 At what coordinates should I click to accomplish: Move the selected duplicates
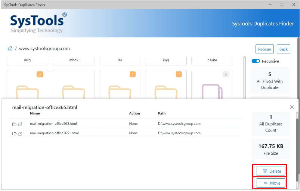click(x=271, y=183)
